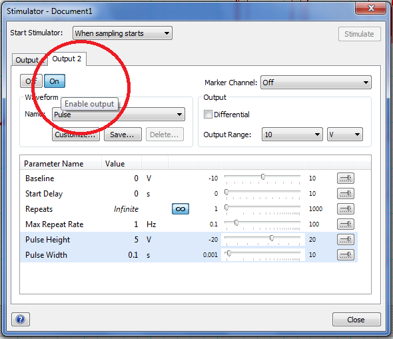The height and width of the screenshot is (339, 393).
Task: Open range settings icon for Repeats
Action: pos(346,209)
